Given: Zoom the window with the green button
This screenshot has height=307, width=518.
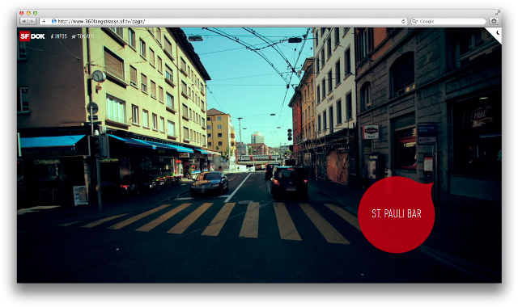Looking at the screenshot, I should [x=35, y=13].
